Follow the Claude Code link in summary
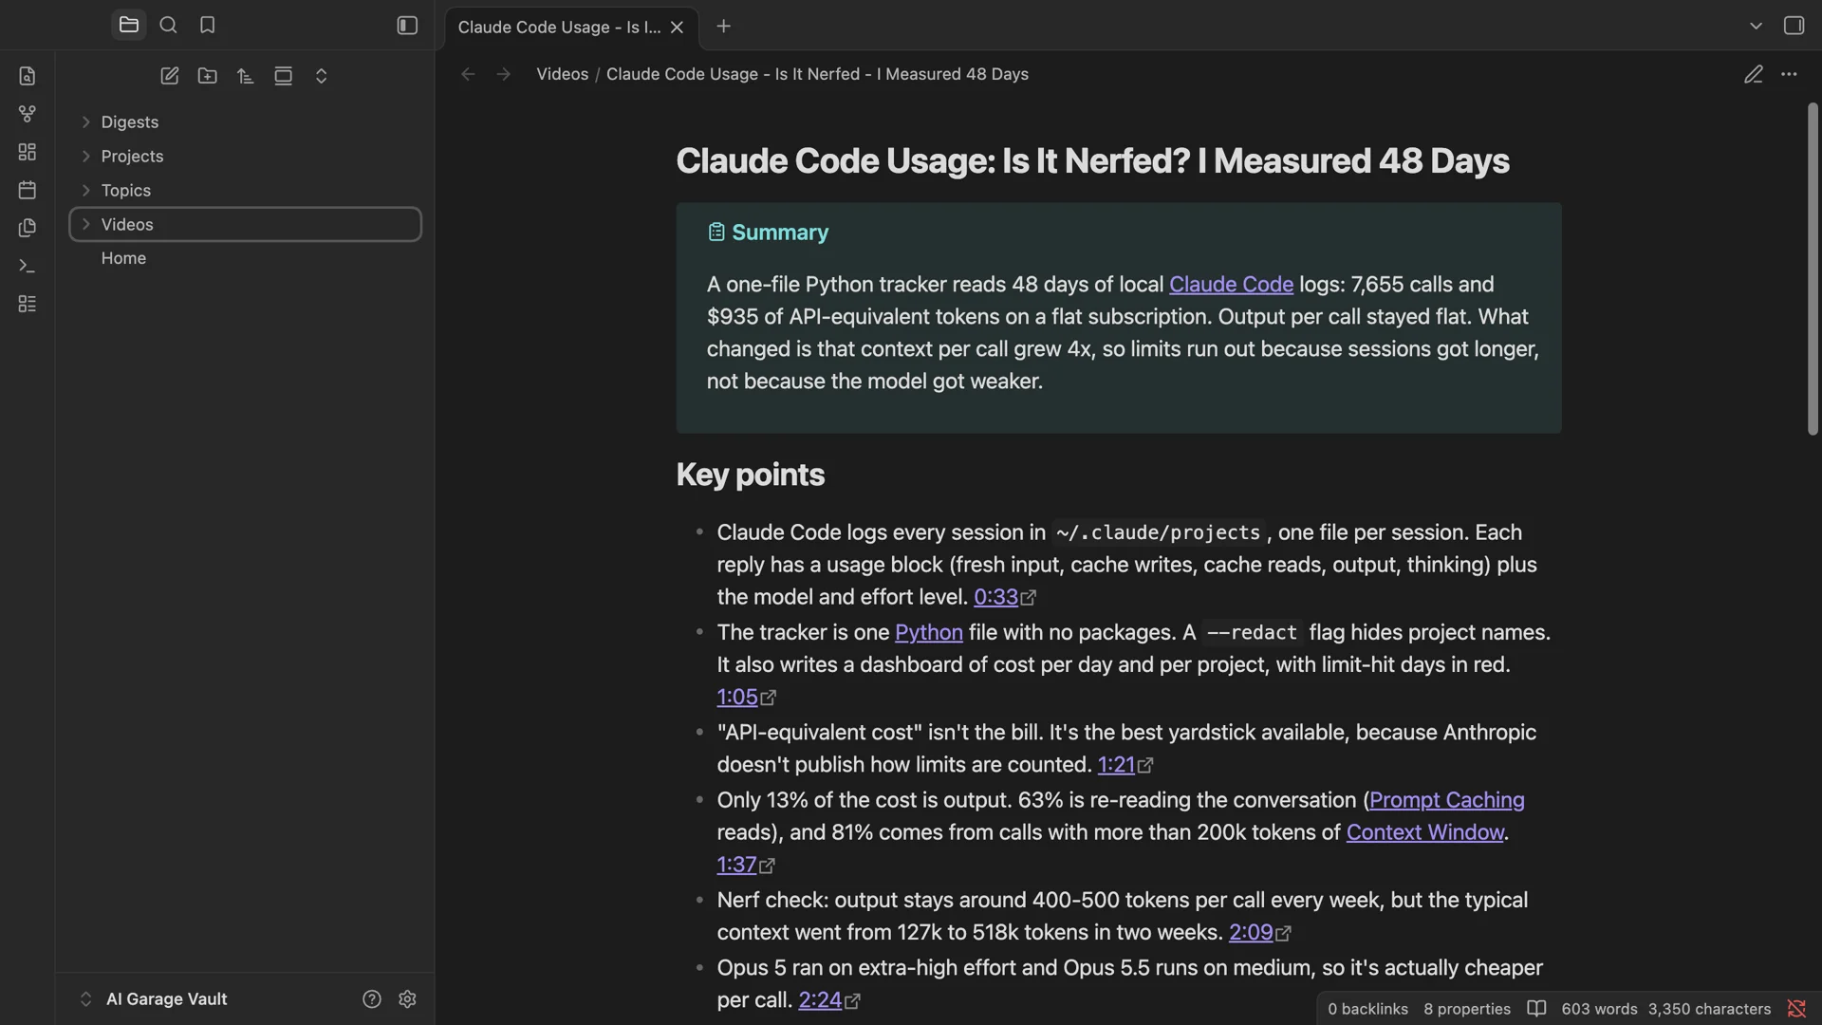The height and width of the screenshot is (1025, 1822). click(1231, 285)
